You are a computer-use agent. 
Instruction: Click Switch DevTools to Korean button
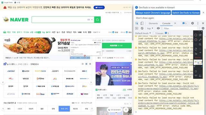tap(186, 13)
